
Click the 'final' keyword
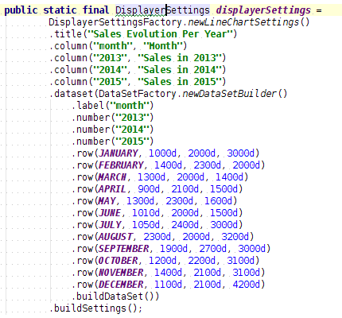[x=95, y=10]
